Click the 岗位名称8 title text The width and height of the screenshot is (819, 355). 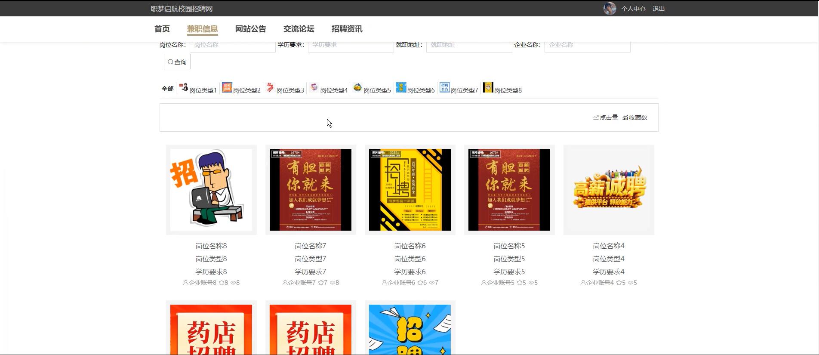click(x=211, y=246)
